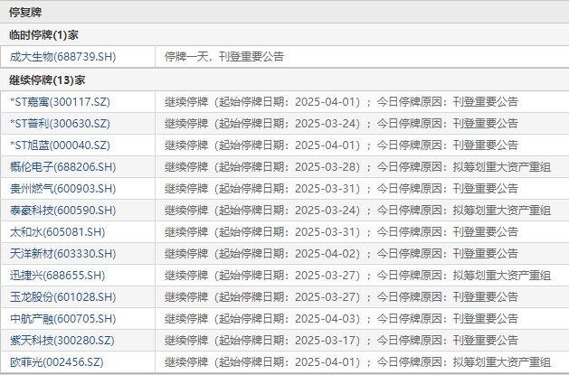The height and width of the screenshot is (375, 569).
Task: Open the *ST普利(300630.SZ) stock link
Action: pos(60,124)
